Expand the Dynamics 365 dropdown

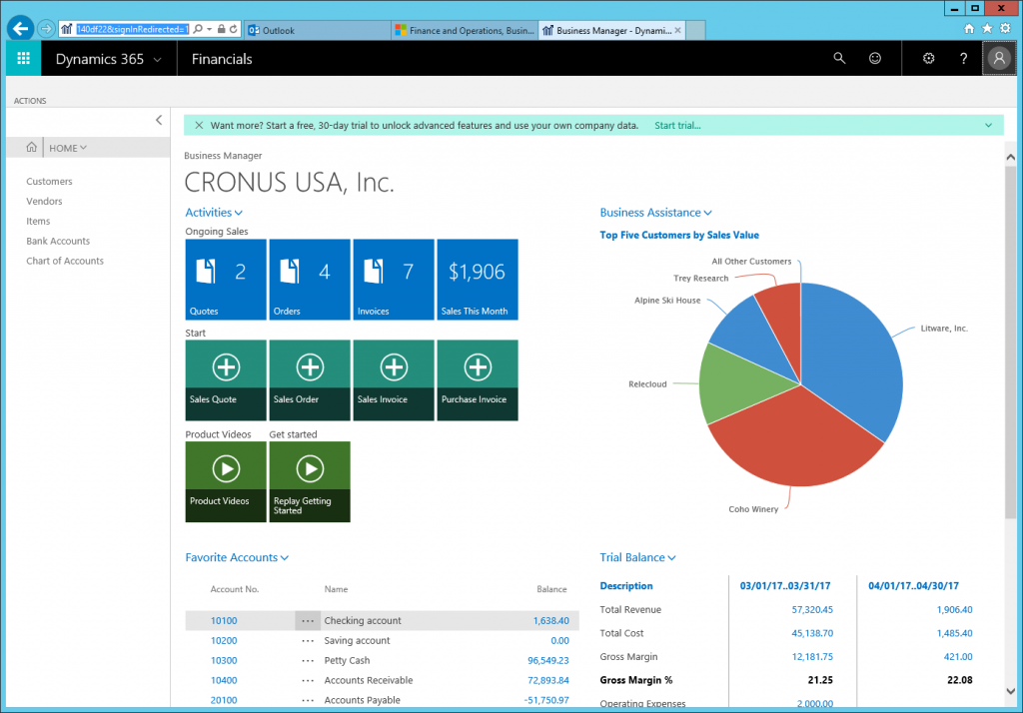point(157,59)
